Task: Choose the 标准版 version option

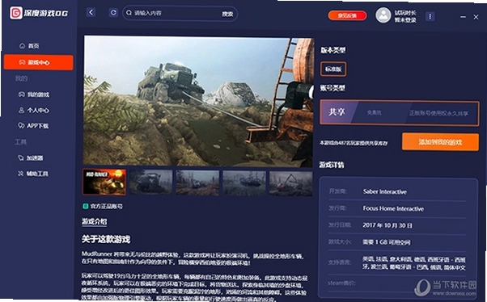Action: (x=333, y=69)
